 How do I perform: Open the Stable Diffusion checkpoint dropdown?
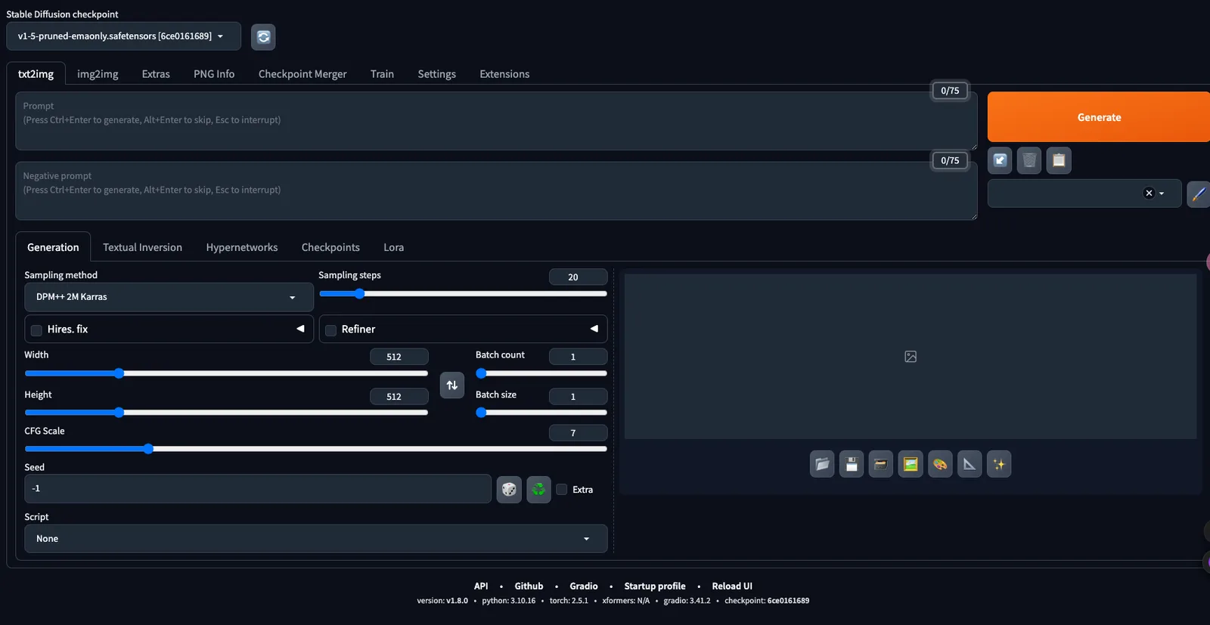click(123, 36)
